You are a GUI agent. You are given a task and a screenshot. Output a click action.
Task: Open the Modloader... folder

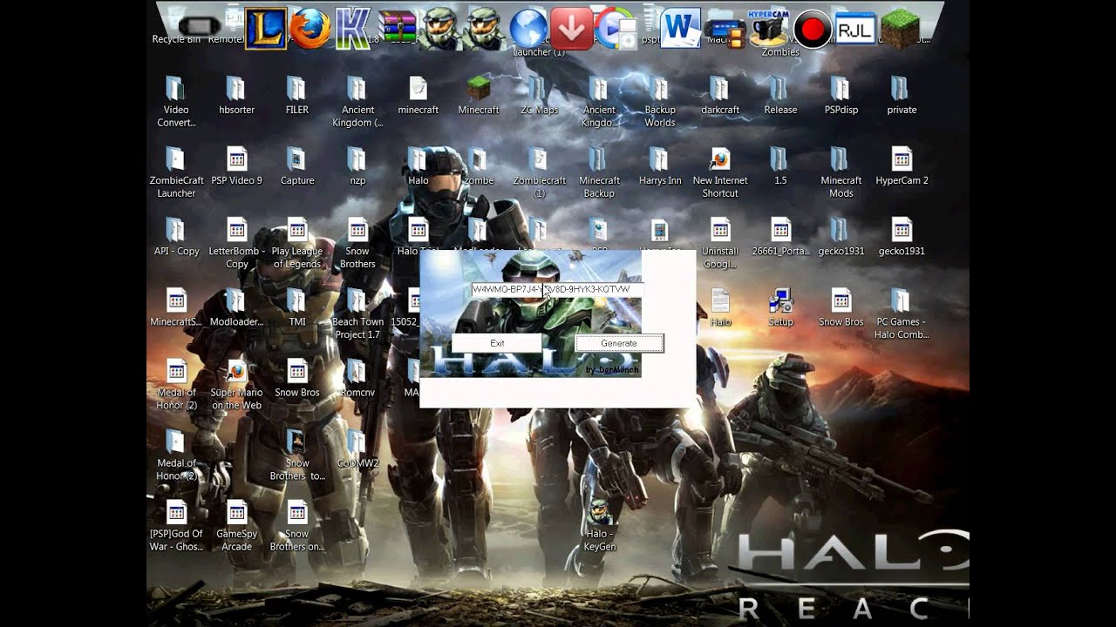click(236, 307)
